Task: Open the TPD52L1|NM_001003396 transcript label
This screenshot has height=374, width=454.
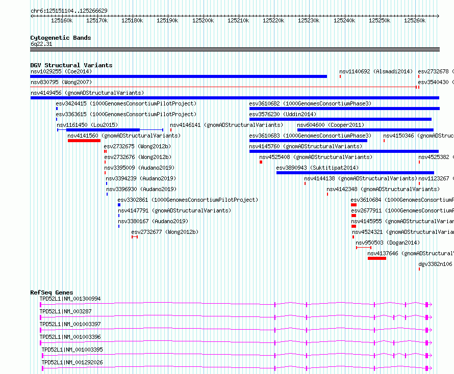Action: tap(70, 337)
